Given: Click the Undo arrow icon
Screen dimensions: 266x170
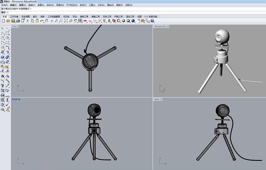Looking at the screenshot, I should (x=42, y=21).
